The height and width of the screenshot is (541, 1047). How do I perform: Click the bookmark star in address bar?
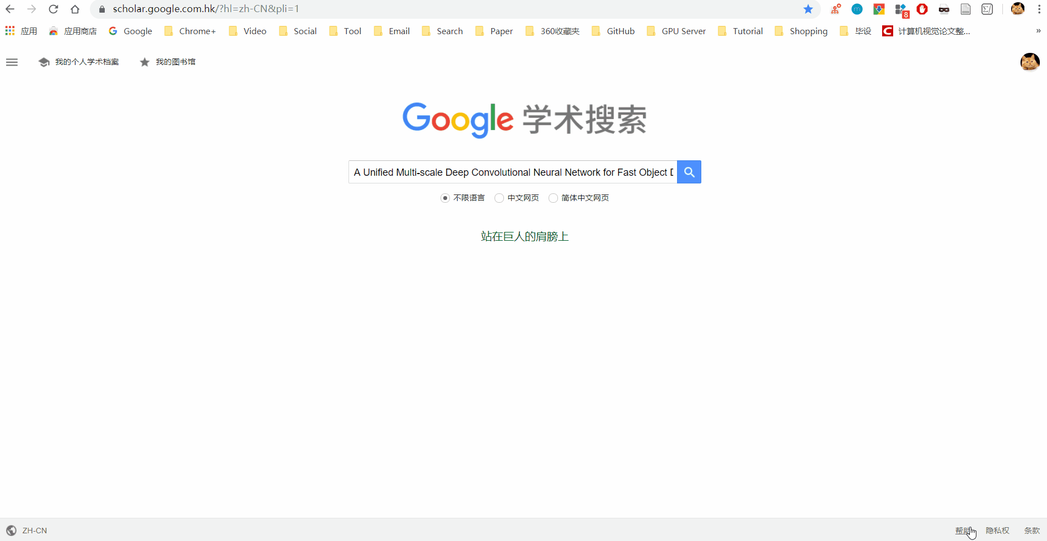(x=808, y=9)
